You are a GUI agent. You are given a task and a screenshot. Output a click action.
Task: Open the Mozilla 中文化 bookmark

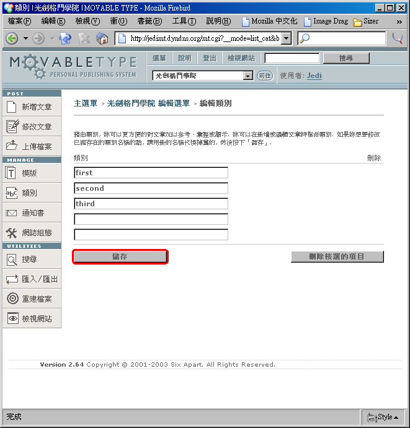pos(269,21)
